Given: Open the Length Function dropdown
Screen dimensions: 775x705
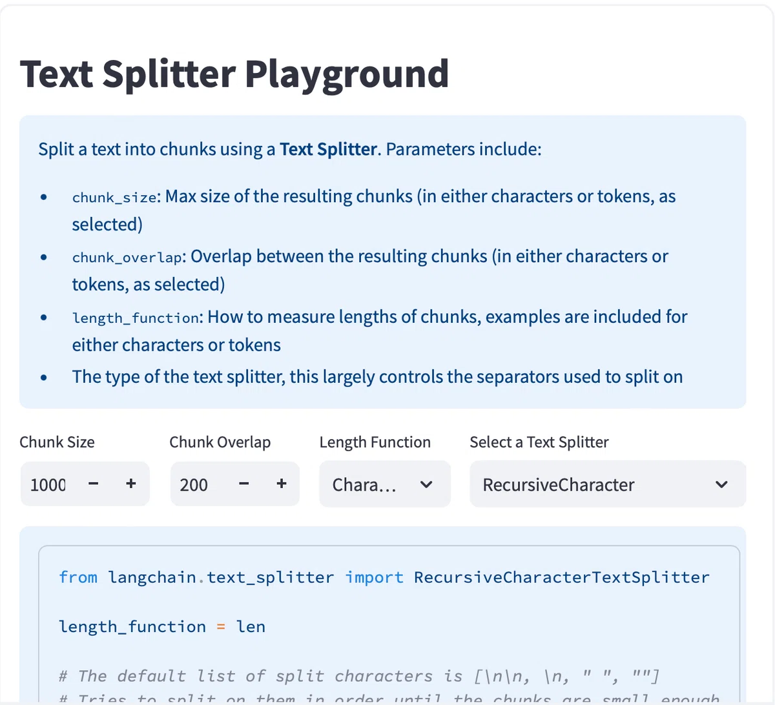Looking at the screenshot, I should coord(385,484).
